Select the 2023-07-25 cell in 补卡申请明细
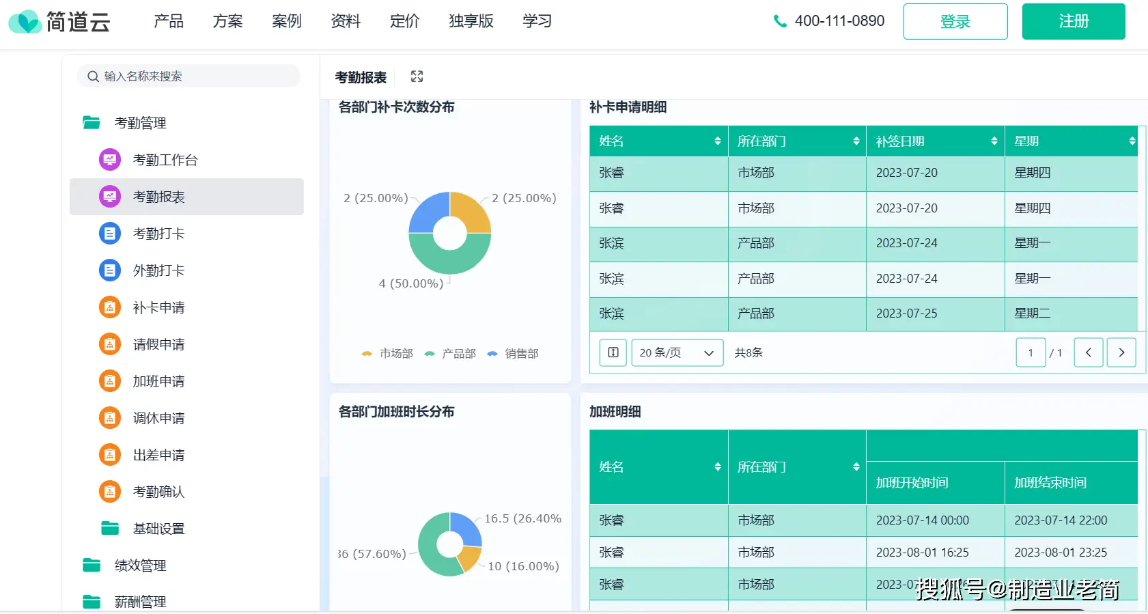This screenshot has width=1148, height=614. [935, 313]
